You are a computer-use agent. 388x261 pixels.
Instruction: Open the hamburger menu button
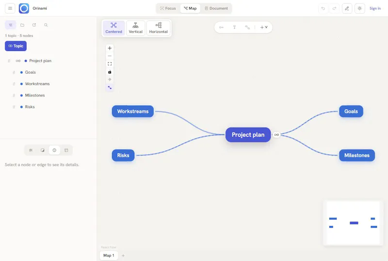(x=10, y=8)
